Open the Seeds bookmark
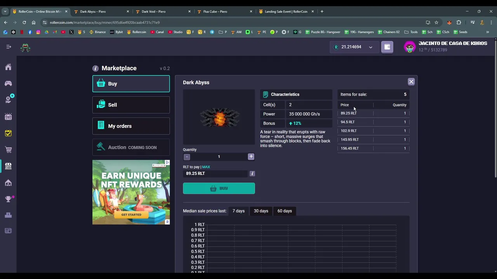The image size is (497, 279). click(460, 32)
